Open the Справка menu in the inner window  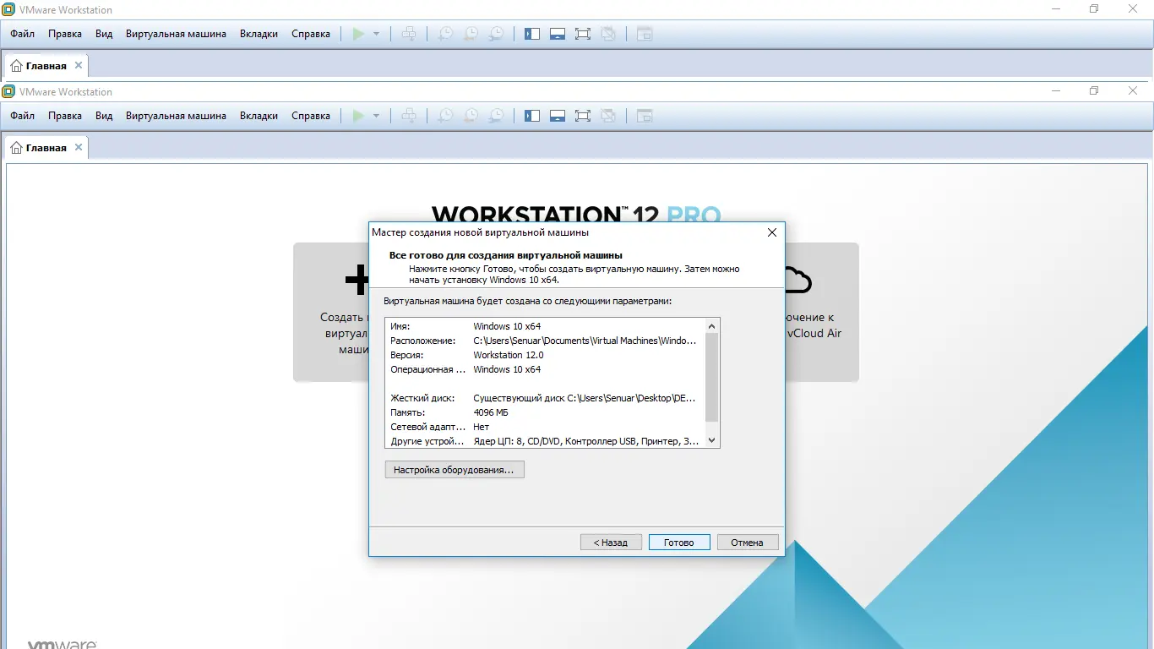311,116
